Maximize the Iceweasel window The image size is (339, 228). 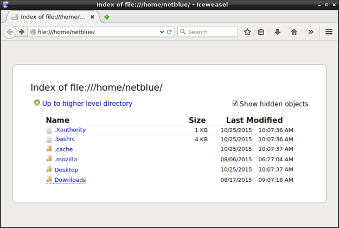tap(327, 5)
